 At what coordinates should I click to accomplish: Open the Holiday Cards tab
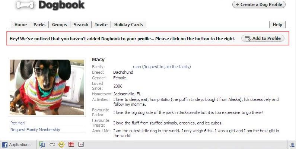pyautogui.click(x=128, y=25)
